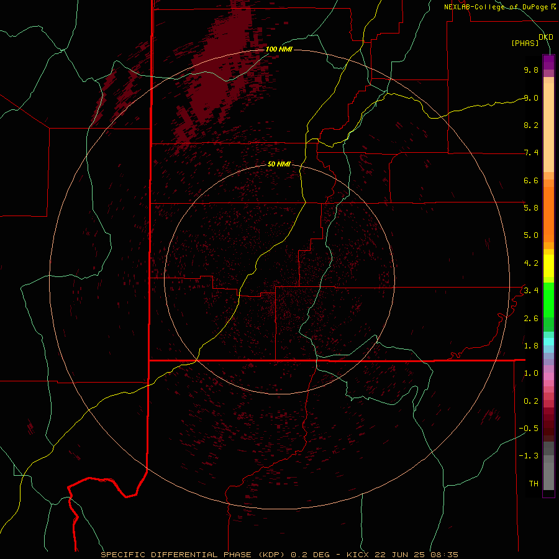Click the 8.2 scale label
This screenshot has width=559, height=559.
(x=531, y=125)
